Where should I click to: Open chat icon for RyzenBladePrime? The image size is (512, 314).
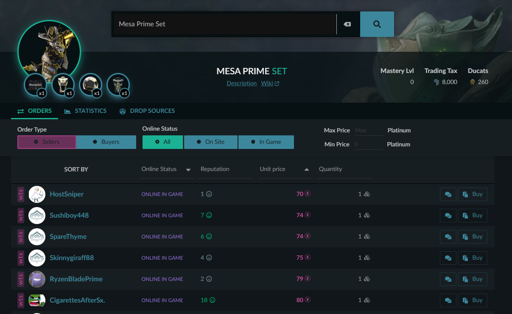pos(448,279)
